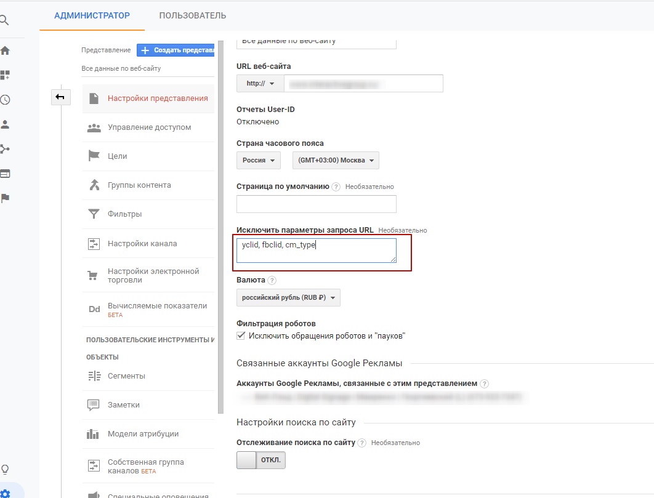Open Discover lightbulb icon in sidebar

coord(5,469)
